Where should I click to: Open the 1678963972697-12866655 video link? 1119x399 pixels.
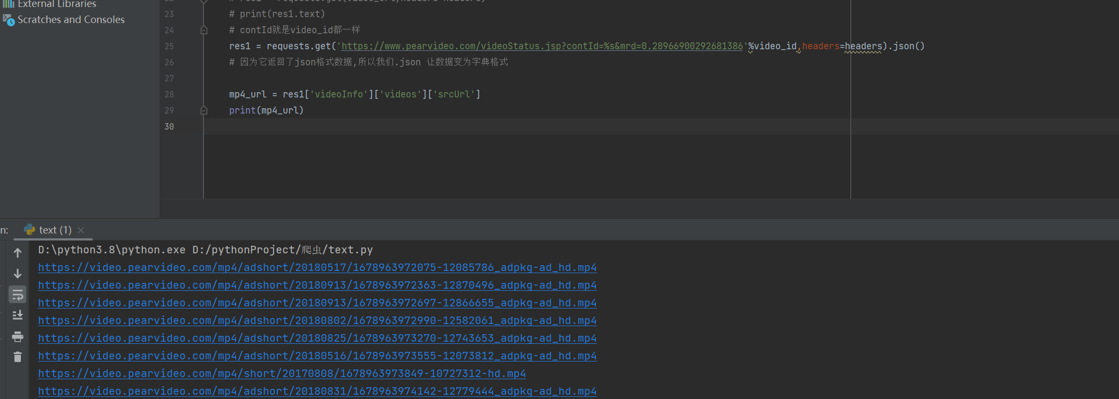tap(317, 303)
